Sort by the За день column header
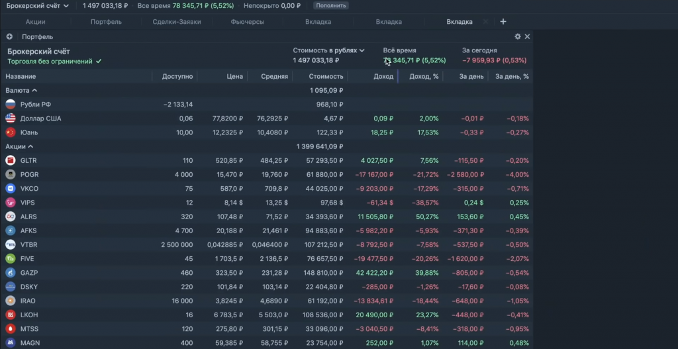This screenshot has height=349, width=678. pos(471,77)
